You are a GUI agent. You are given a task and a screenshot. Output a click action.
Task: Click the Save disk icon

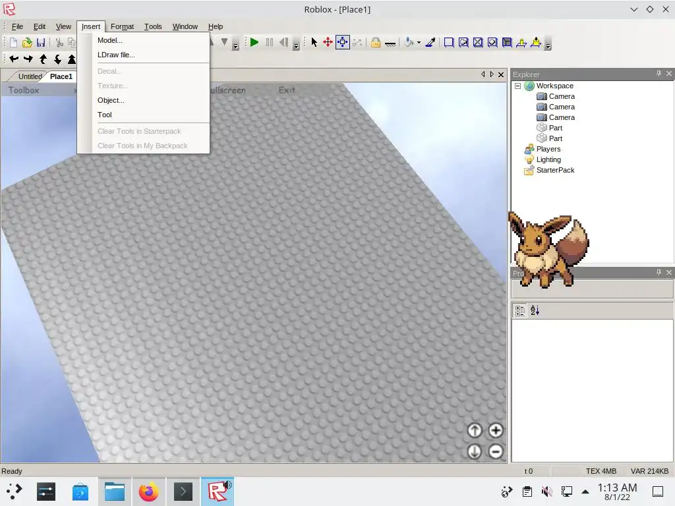pyautogui.click(x=41, y=42)
